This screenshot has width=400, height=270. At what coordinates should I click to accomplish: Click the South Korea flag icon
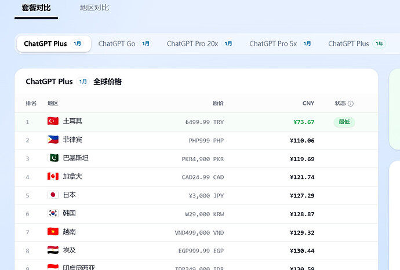coord(53,213)
